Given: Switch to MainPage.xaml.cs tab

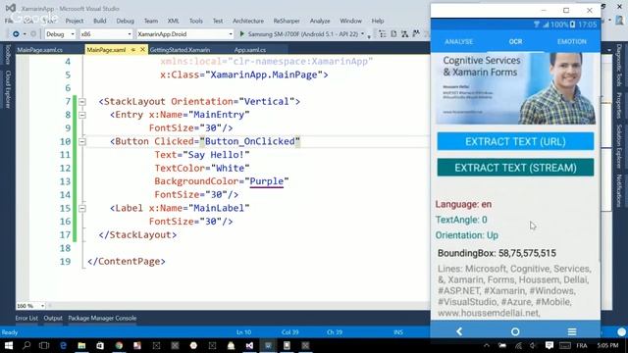Looking at the screenshot, I should coord(40,50).
